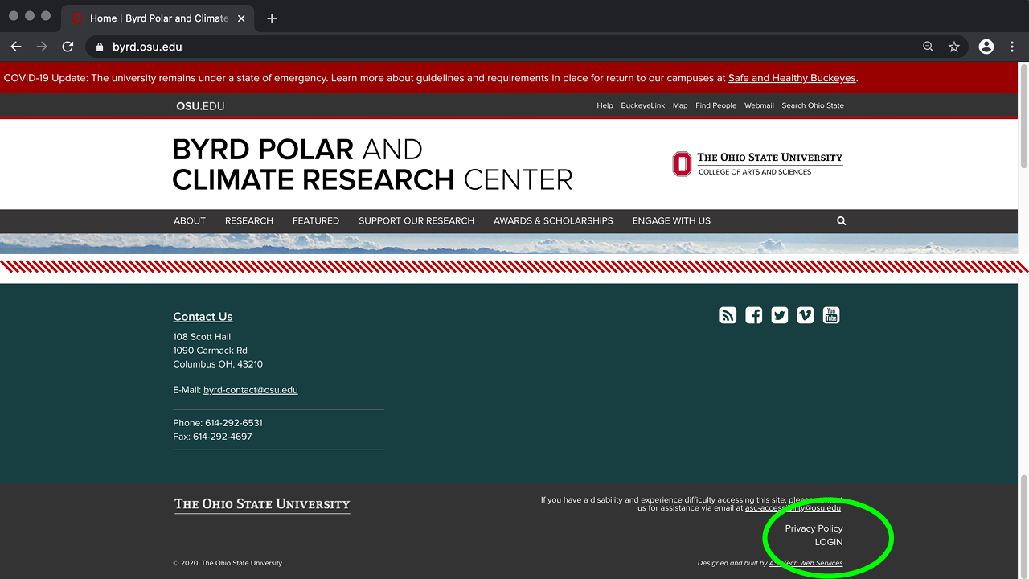Open the YouTube icon in footer
Viewport: 1029px width, 579px height.
[831, 315]
